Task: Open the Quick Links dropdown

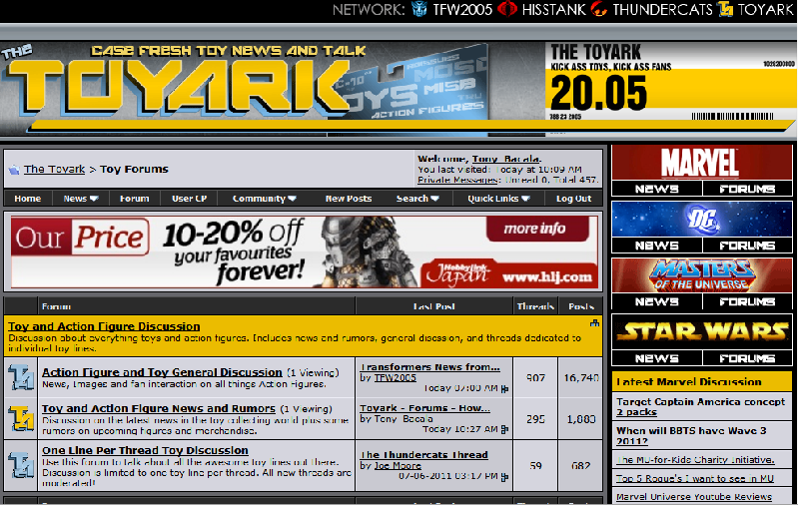Action: [498, 199]
